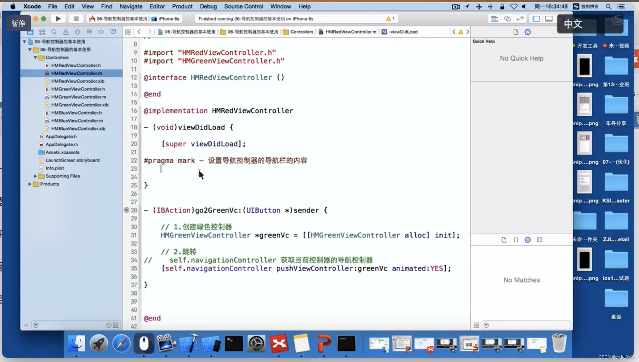
Task: Jump to previous issue arrow
Action: 454,32
